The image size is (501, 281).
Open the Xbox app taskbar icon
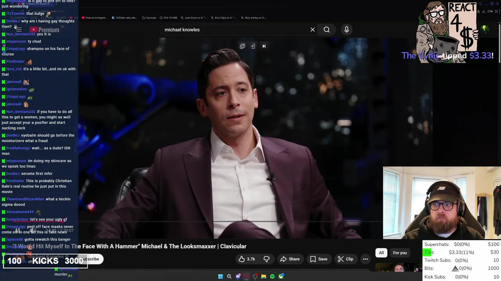click(281, 276)
